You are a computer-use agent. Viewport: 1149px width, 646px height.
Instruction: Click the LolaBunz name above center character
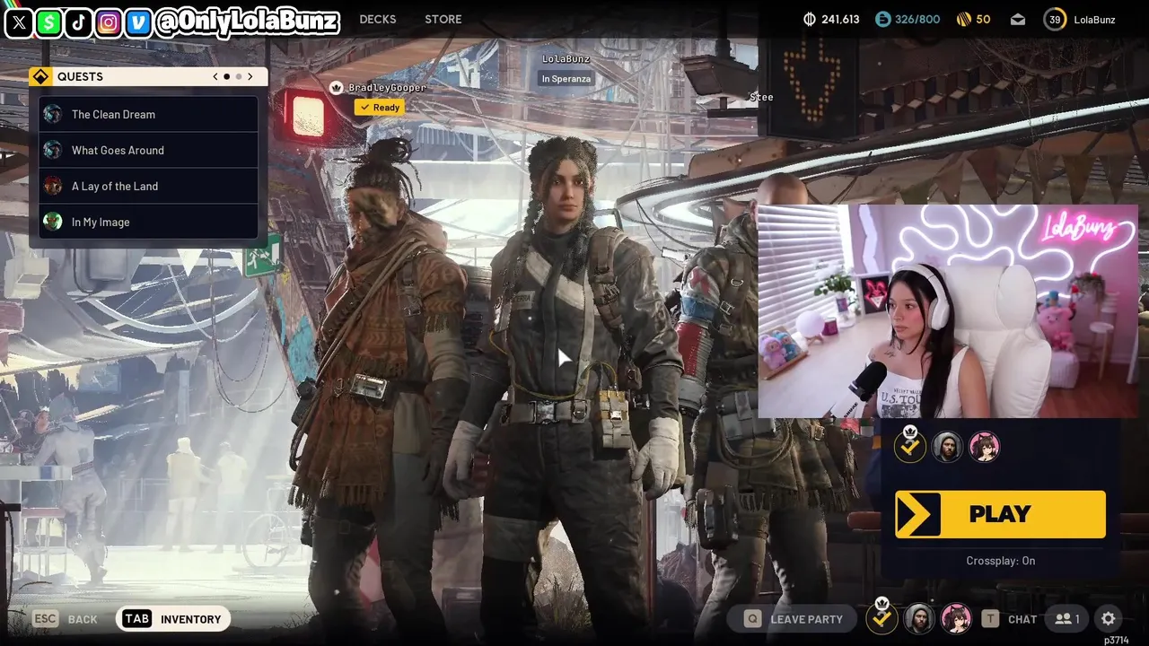566,59
